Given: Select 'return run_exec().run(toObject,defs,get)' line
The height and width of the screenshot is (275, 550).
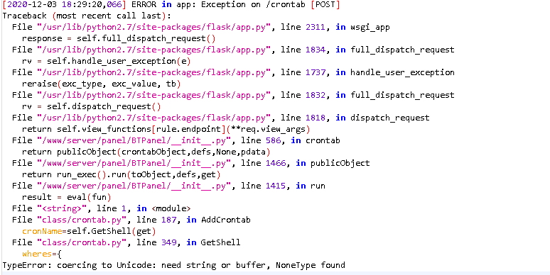Looking at the screenshot, I should [121, 174].
